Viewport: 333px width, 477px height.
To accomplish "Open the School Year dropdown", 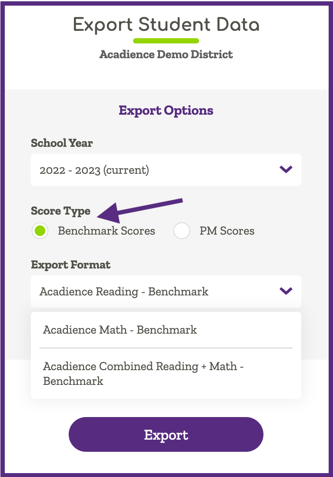I will pos(166,170).
